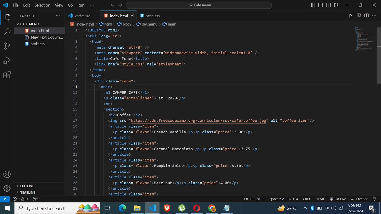Run the code using the play icon

point(351,16)
